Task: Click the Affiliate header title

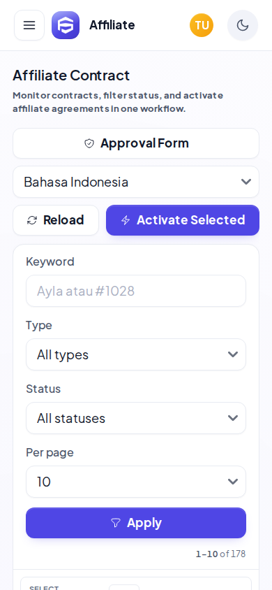Action: click(x=112, y=25)
